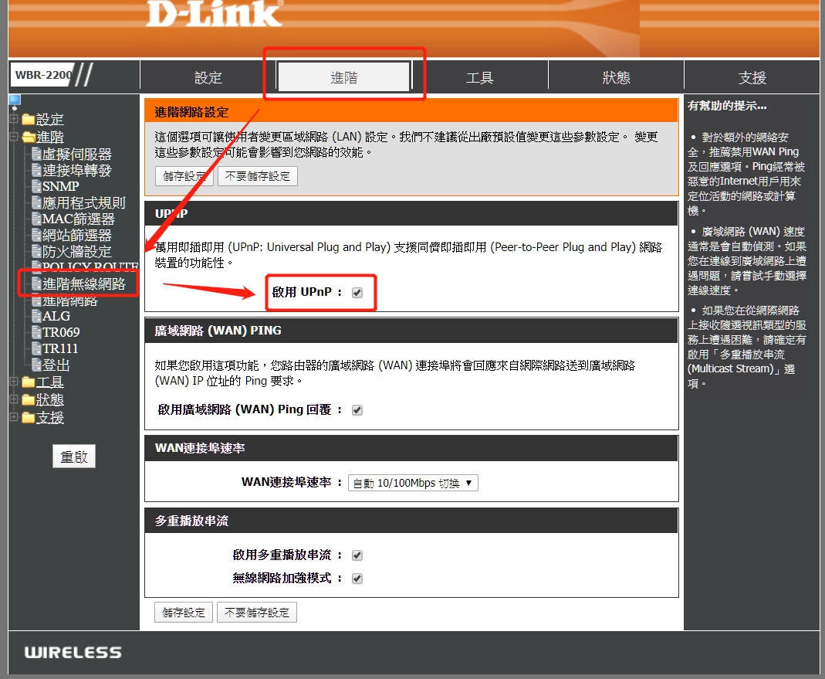Click the SNMP page icon in sidebar
The width and height of the screenshot is (825, 679).
(x=36, y=186)
